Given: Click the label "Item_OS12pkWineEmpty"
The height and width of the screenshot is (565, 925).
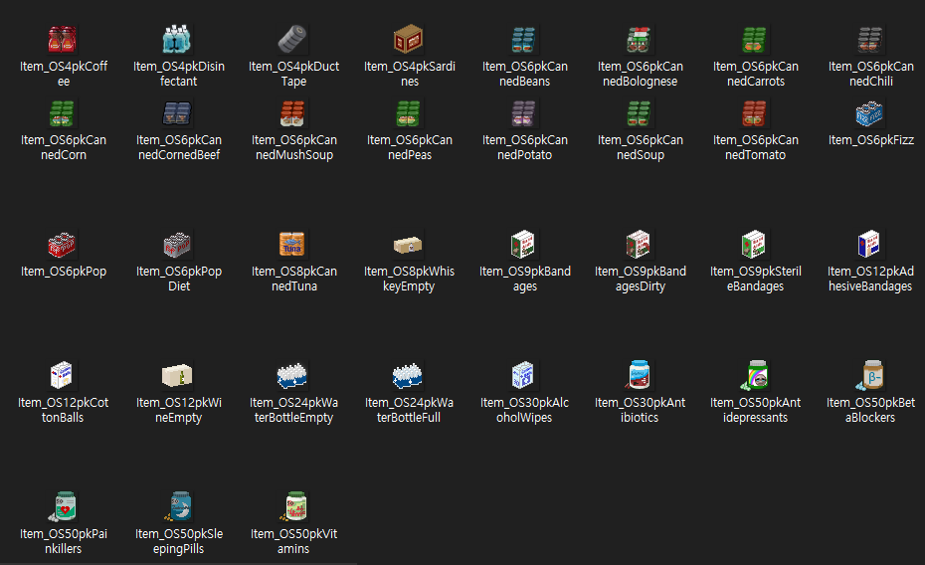Looking at the screenshot, I should [179, 410].
